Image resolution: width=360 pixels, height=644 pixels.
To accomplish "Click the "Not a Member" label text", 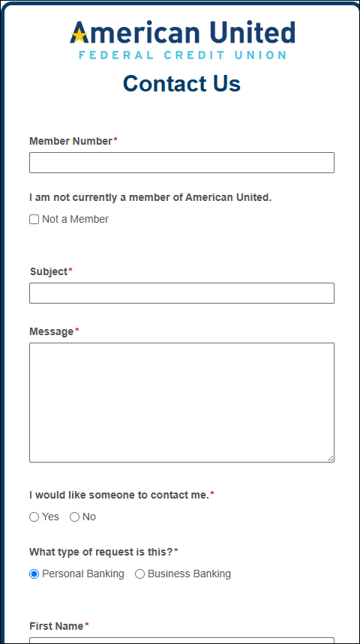I will (x=75, y=220).
